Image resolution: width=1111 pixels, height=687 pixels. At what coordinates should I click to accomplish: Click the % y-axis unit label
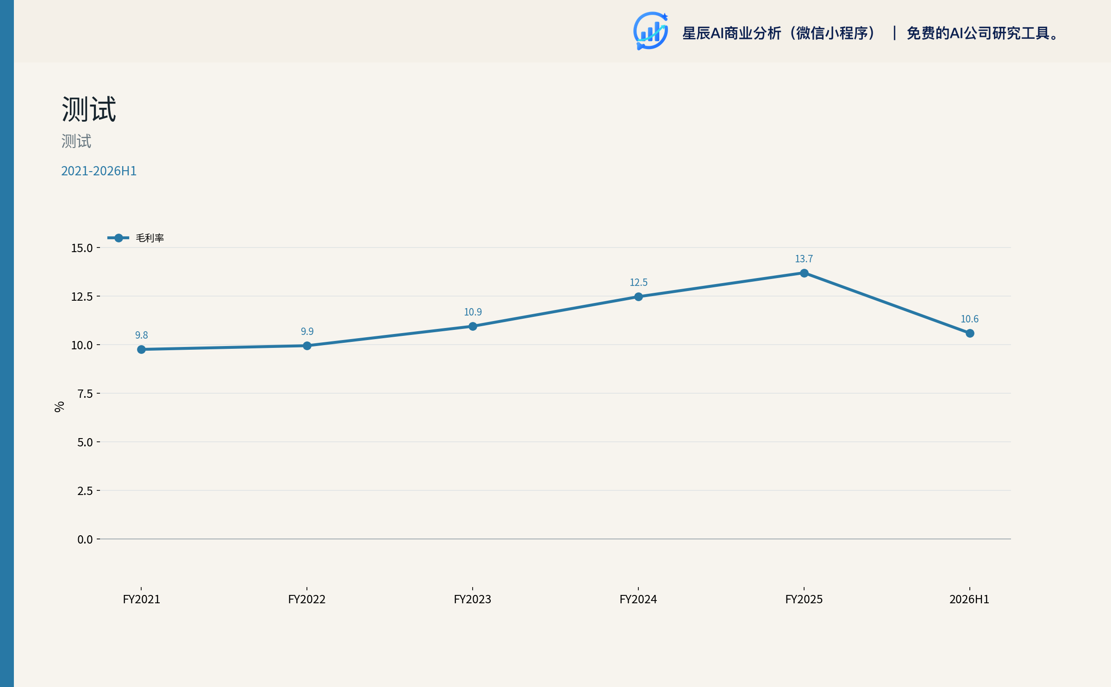coord(59,407)
